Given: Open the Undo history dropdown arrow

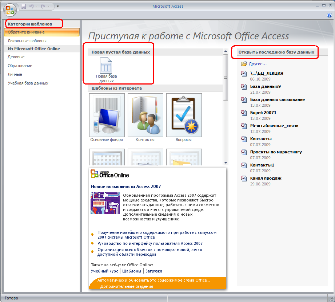Looking at the screenshot, I should click(37, 7).
